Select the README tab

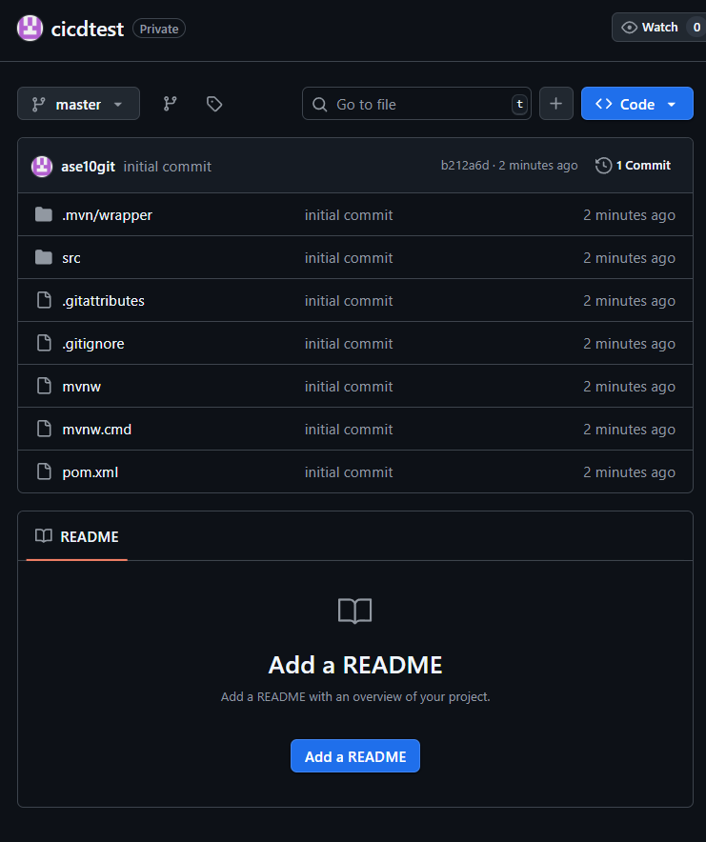tap(77, 536)
